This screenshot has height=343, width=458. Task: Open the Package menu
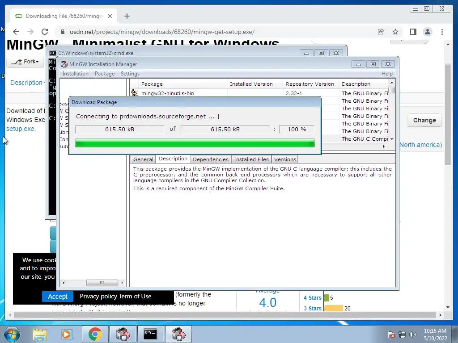[x=105, y=74]
